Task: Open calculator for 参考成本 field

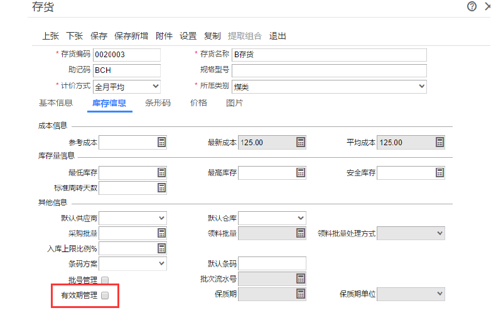Action: click(x=161, y=143)
